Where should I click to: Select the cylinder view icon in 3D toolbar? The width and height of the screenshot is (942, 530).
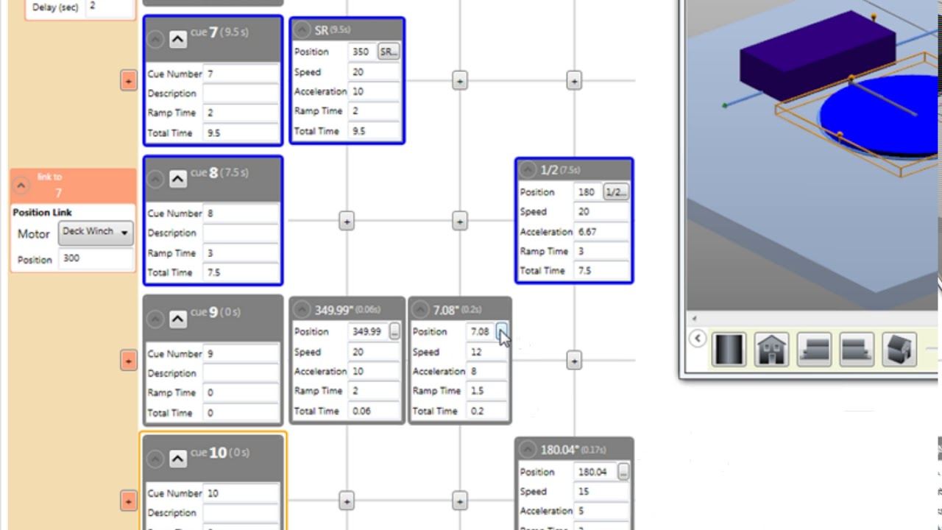point(729,349)
